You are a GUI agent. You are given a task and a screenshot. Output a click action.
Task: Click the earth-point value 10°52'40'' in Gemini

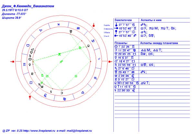pos(126,29)
